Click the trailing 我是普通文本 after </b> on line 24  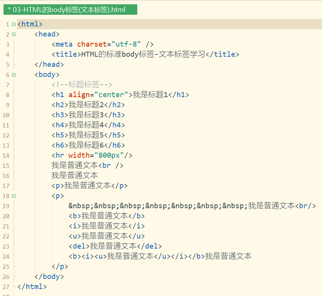[x=228, y=256]
